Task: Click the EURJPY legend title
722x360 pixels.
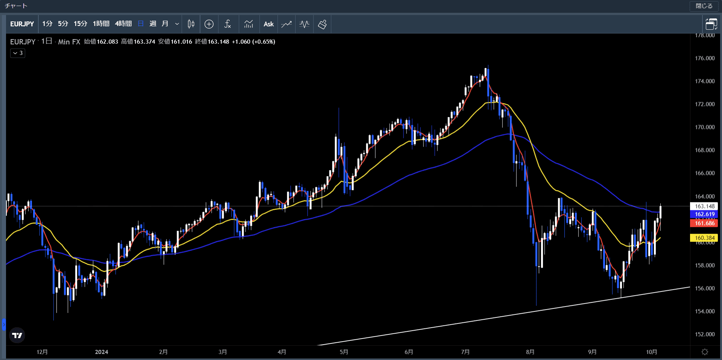Action: point(23,42)
